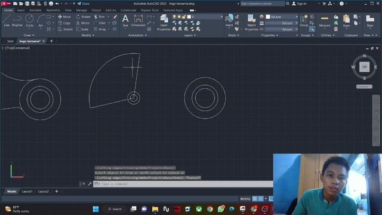Screen dimensions: 382x215
Task: Toggle the second grid status bar button
Action: (x=261, y=199)
